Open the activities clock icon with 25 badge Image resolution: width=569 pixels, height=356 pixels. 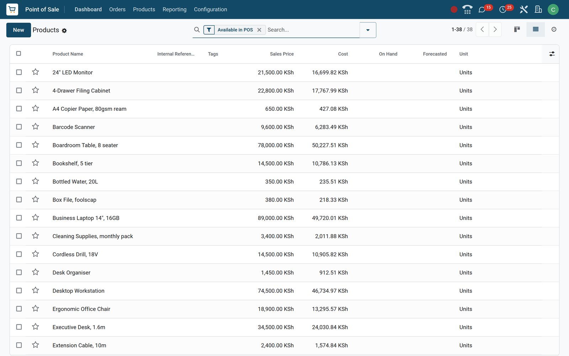coord(503,10)
